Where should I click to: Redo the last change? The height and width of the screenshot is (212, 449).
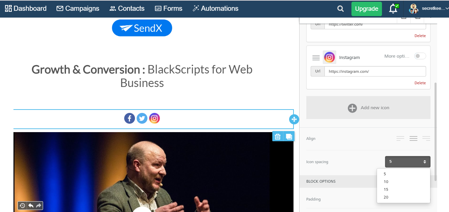point(39,206)
